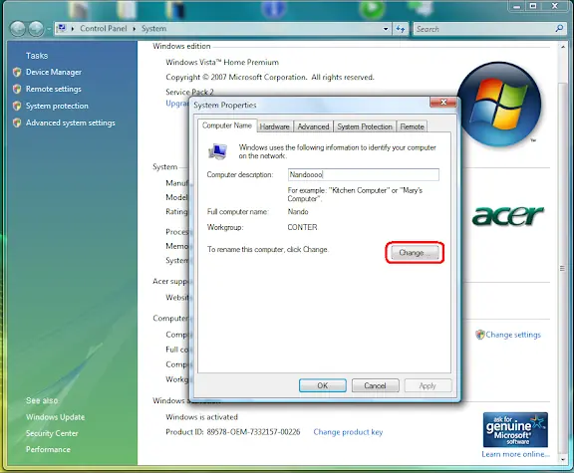
Task: Maximize the System window
Action: 533,6
